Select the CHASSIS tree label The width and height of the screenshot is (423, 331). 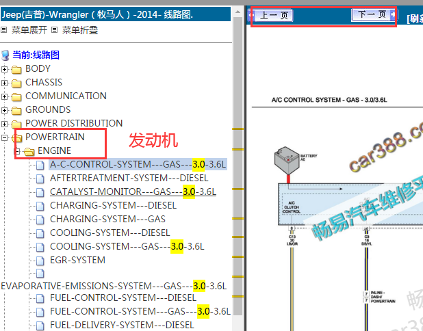[44, 82]
